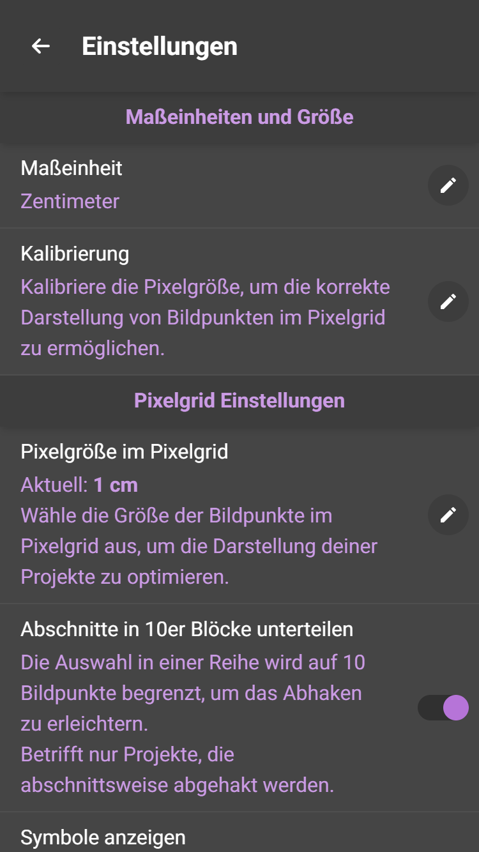Go back using the arrow icon
479x852 pixels.
click(41, 46)
